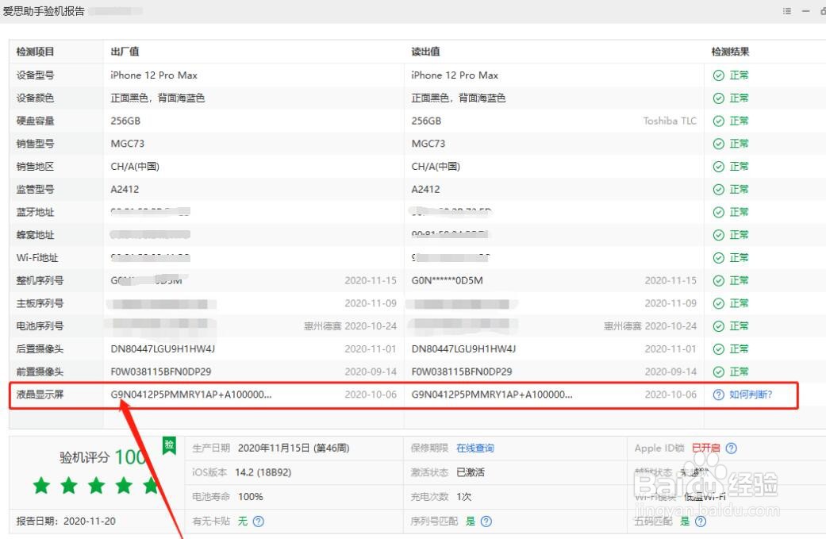Click the green check icon in 设备颜色 row
Viewport: 826px width, 539px height.
[x=719, y=98]
